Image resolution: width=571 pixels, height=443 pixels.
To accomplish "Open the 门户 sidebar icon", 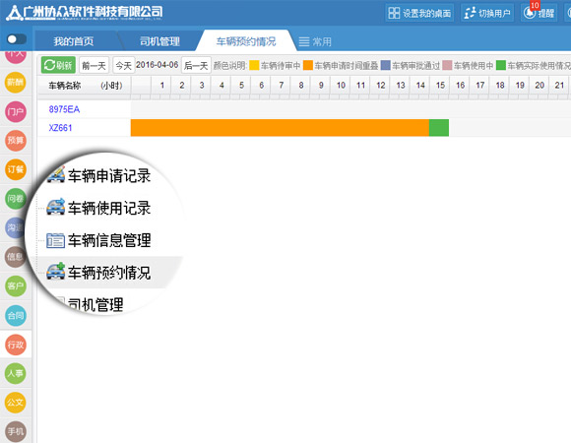I will tap(16, 111).
